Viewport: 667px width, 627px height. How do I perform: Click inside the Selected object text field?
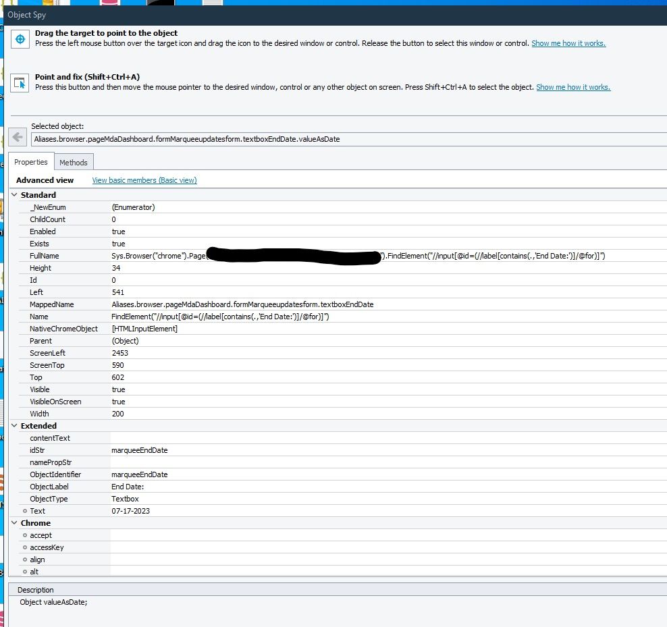tap(338, 139)
